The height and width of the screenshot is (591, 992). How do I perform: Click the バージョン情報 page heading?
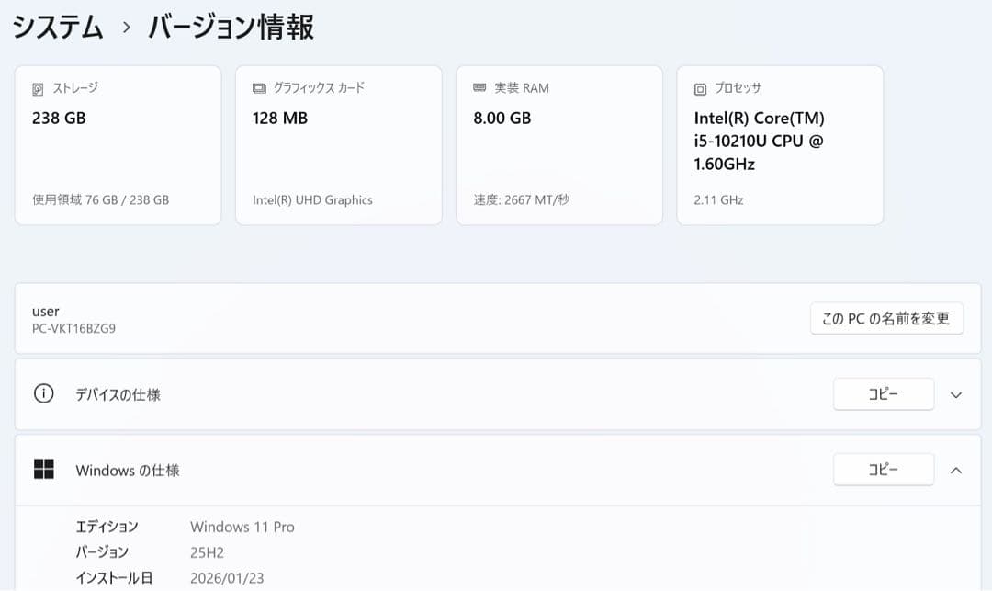(x=231, y=28)
